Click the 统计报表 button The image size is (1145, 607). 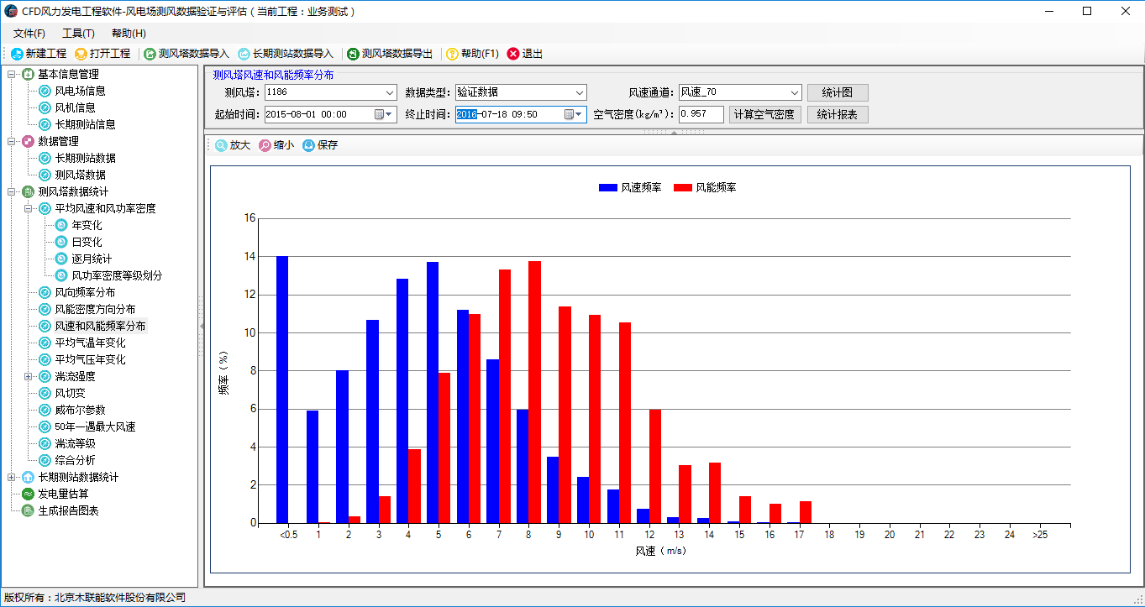point(838,114)
